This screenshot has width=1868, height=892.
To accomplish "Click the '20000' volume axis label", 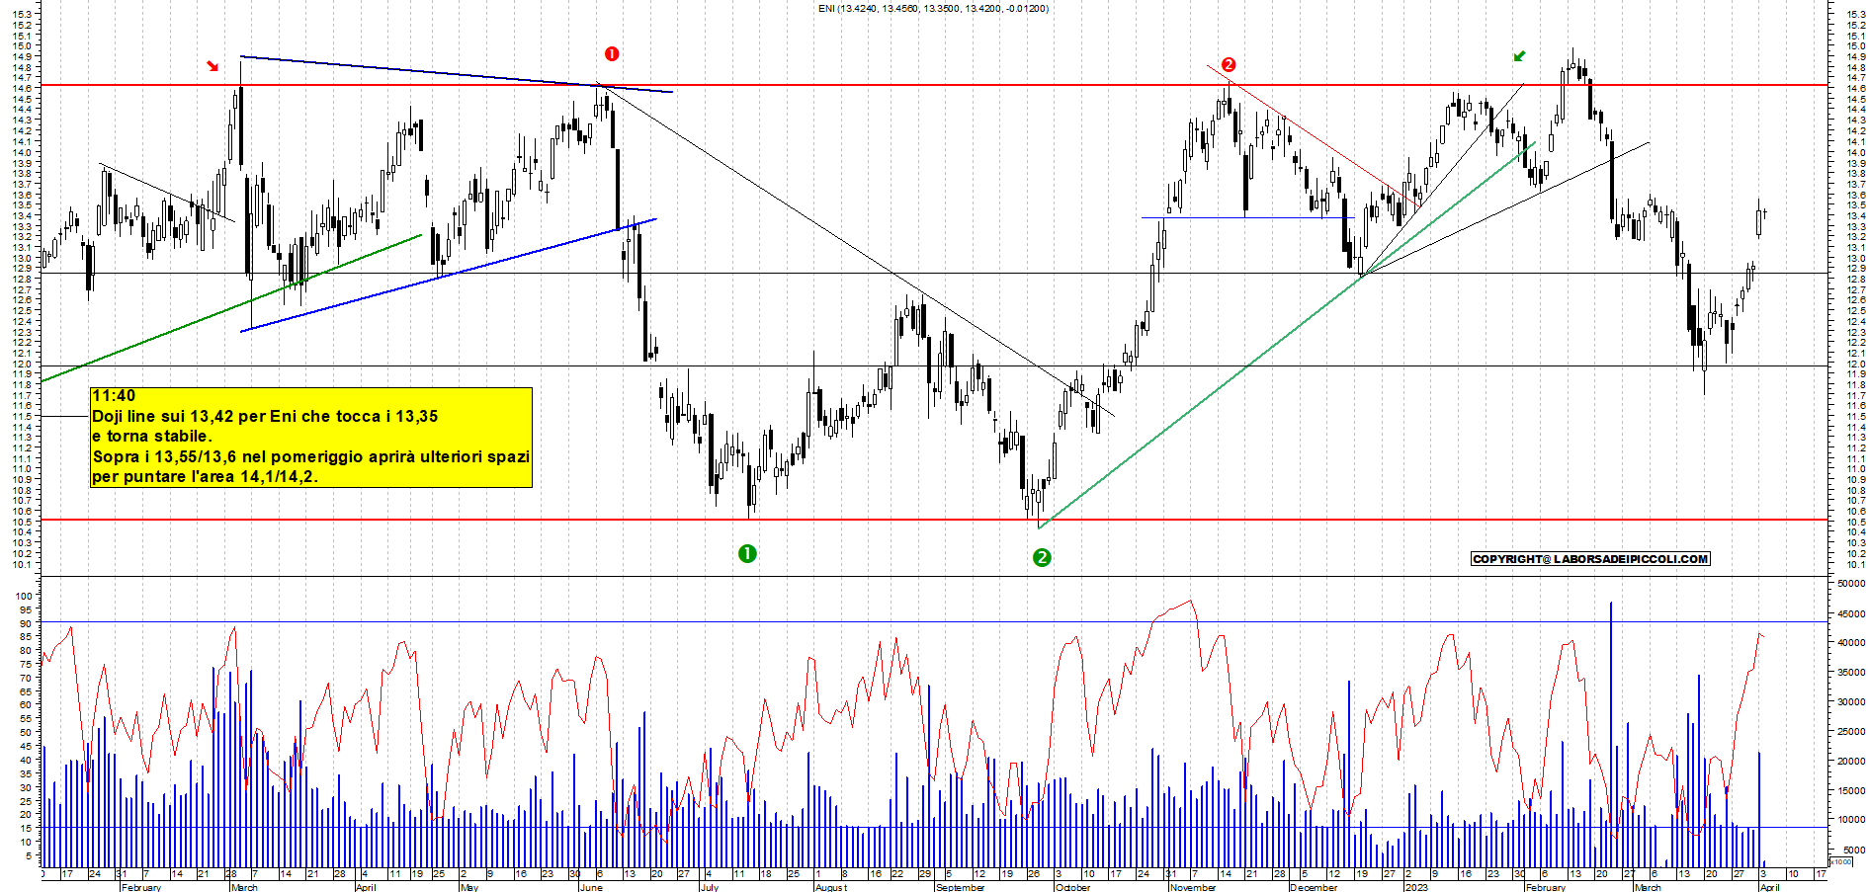I will (x=1851, y=762).
